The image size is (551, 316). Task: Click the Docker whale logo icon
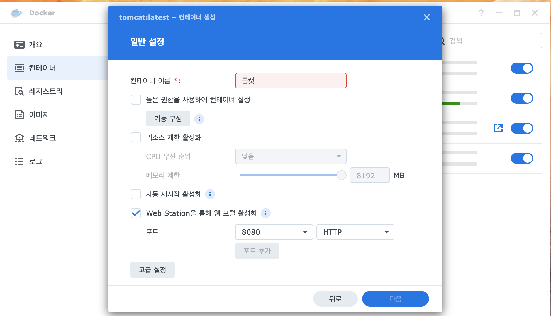point(16,13)
